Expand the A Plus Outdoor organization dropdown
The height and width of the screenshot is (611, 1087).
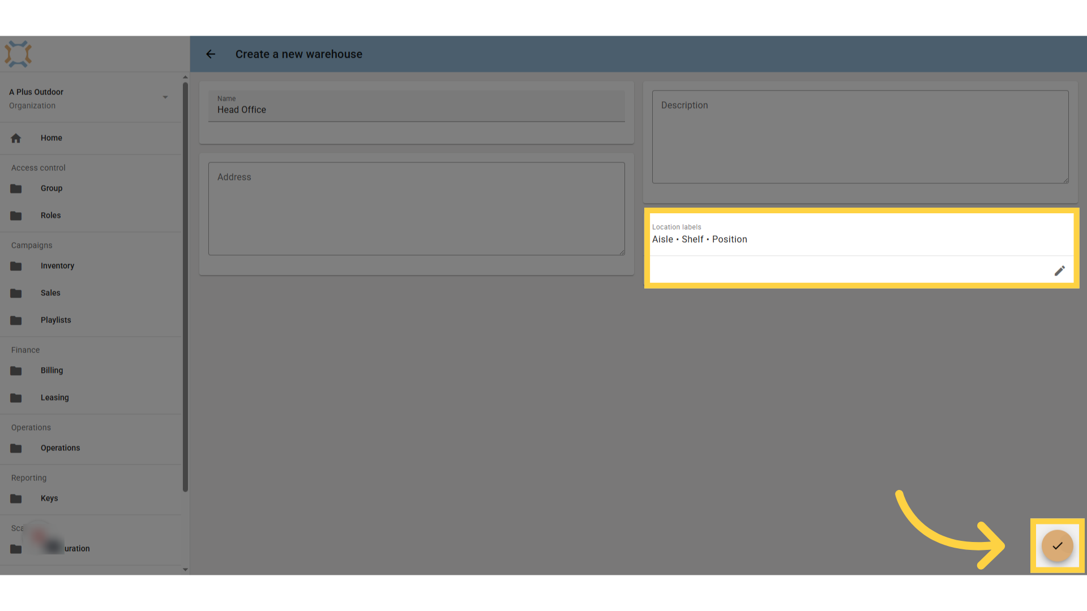(x=165, y=97)
